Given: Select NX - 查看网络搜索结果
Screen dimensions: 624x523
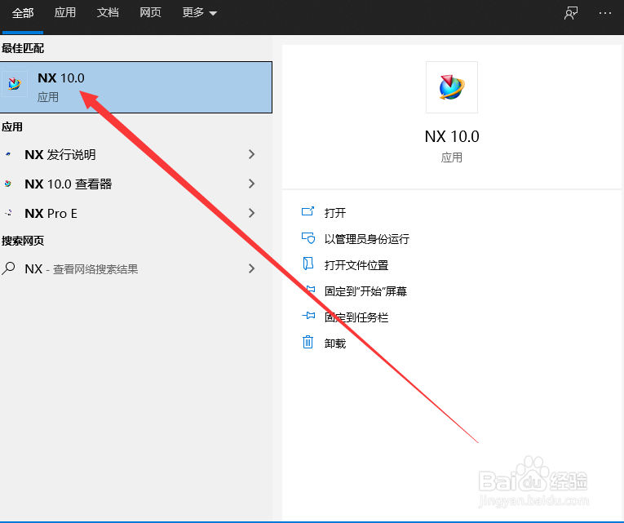Looking at the screenshot, I should [x=136, y=268].
